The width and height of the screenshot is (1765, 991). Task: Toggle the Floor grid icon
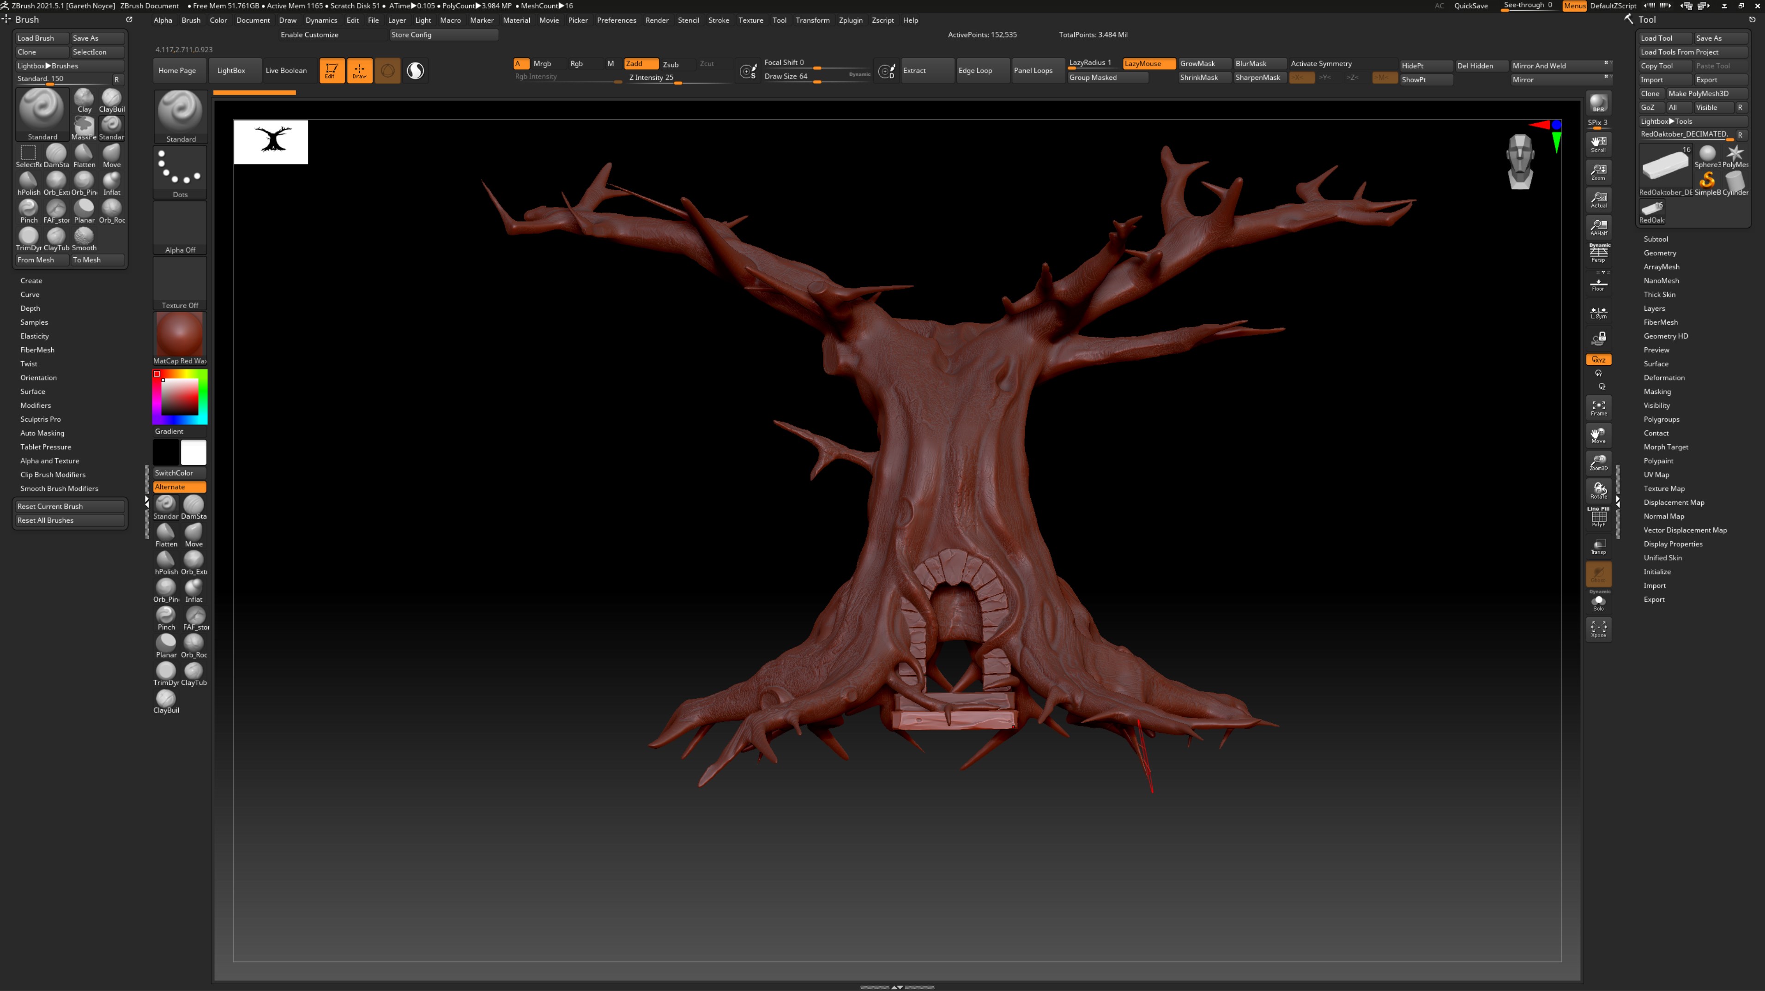pyautogui.click(x=1598, y=282)
